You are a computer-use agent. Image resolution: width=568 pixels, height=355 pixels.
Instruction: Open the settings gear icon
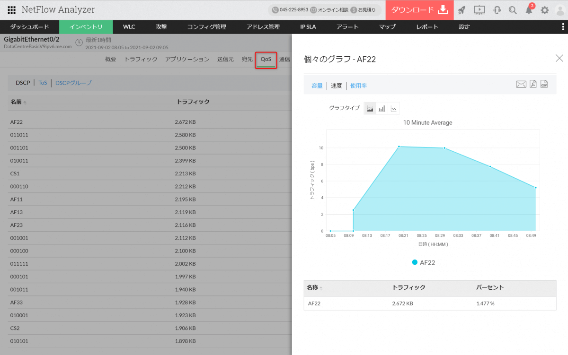pyautogui.click(x=545, y=10)
